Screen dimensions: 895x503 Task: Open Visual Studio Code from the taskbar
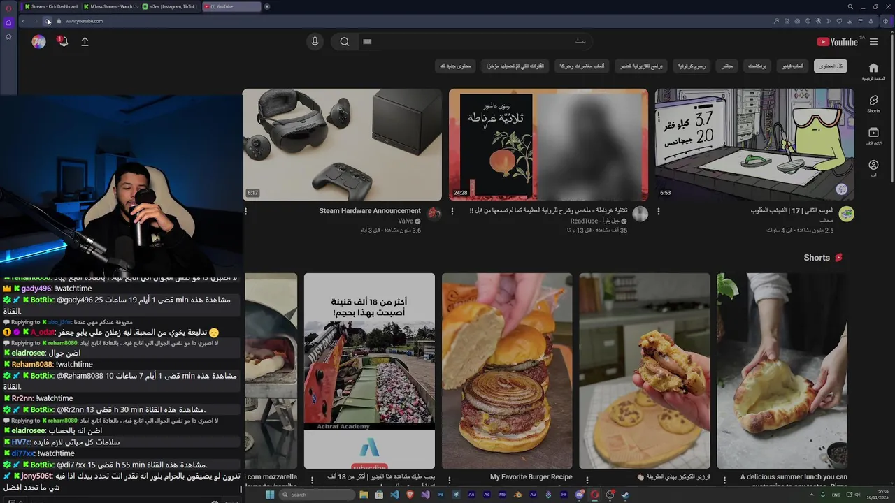click(394, 495)
